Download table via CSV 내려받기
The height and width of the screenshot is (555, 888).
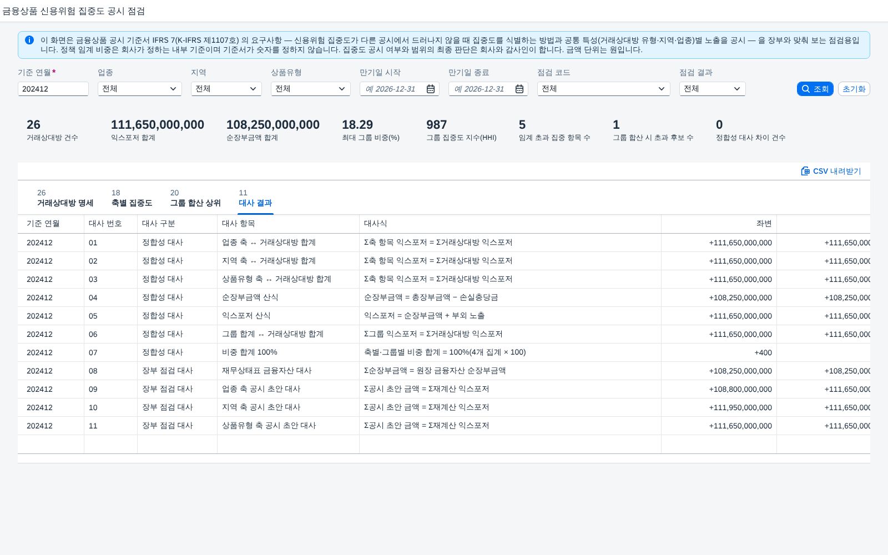831,171
